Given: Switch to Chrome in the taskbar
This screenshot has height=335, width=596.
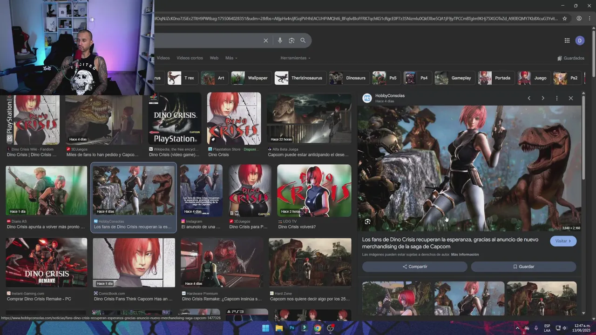Looking at the screenshot, I should (x=317, y=328).
